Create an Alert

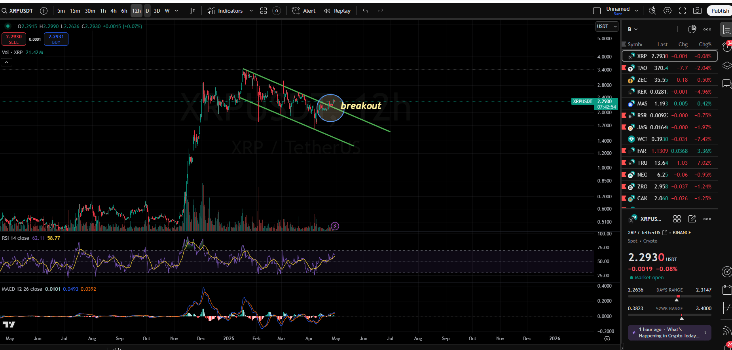tap(304, 11)
